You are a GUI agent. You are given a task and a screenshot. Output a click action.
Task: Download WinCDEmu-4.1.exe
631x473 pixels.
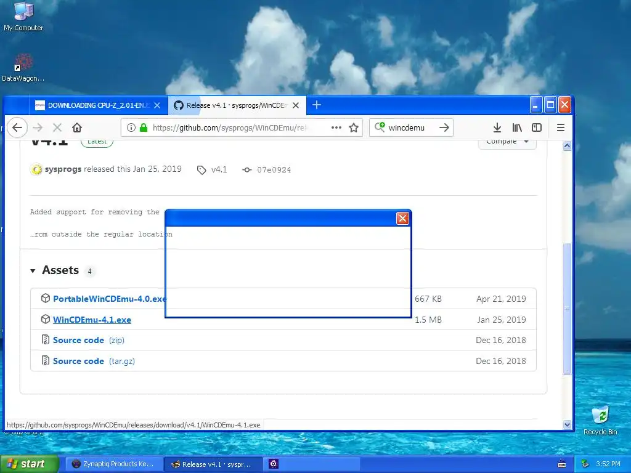click(92, 320)
